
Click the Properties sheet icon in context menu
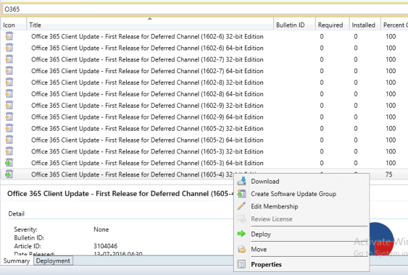tap(242, 264)
